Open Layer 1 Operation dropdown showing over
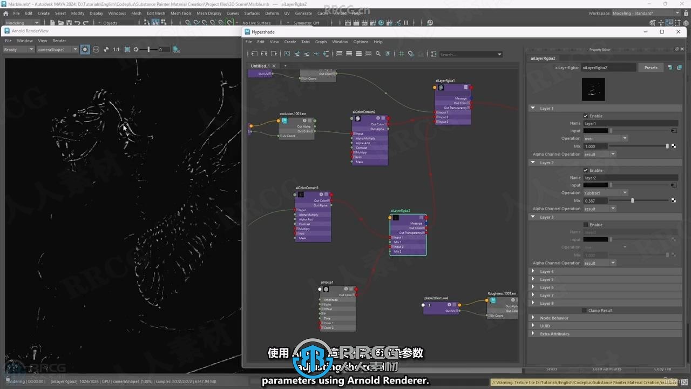691x389 pixels. point(605,138)
